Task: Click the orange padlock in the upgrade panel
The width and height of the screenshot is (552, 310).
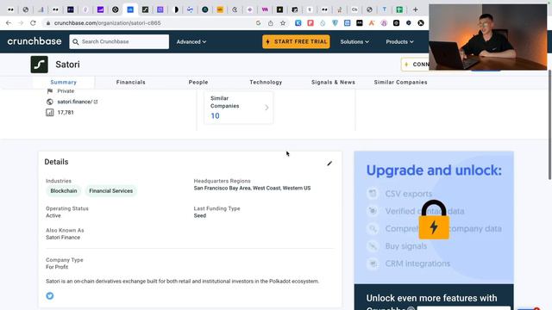Action: click(434, 220)
